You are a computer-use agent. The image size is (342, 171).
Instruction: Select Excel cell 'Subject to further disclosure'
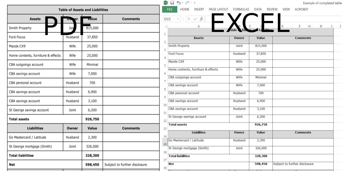coord(303,166)
